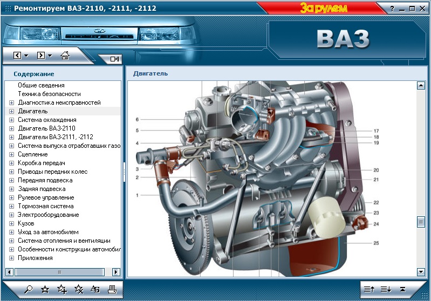The width and height of the screenshot is (431, 301).
Task: Open bookmarks star icon
Action: pos(45,289)
